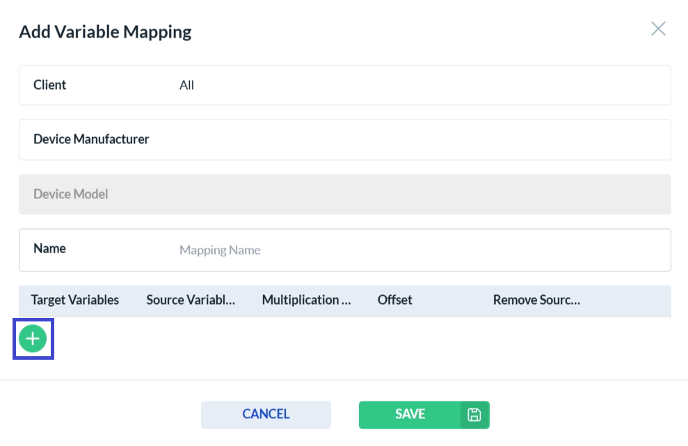Focus the Mapping Name input field
The height and width of the screenshot is (446, 688).
point(417,250)
